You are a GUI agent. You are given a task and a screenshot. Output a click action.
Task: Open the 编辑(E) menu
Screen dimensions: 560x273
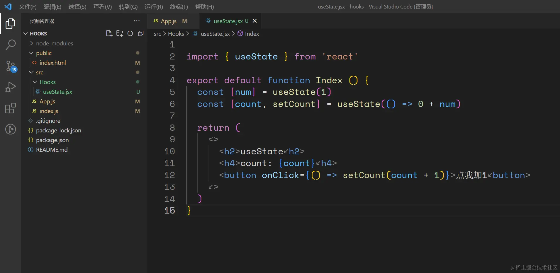pos(52,7)
